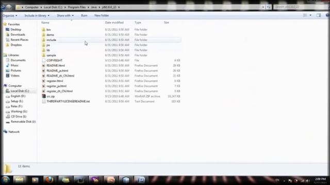Select the lib folder icon

(43, 50)
